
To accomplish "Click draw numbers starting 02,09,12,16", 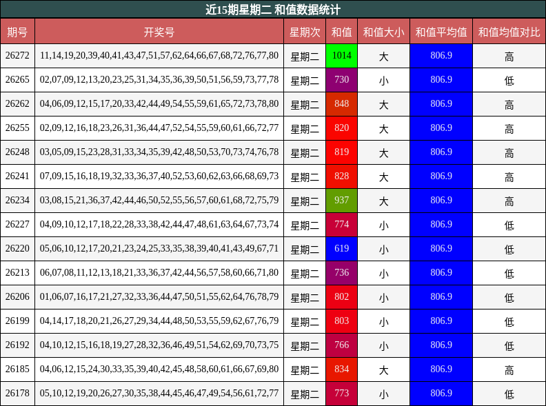I will point(159,128).
